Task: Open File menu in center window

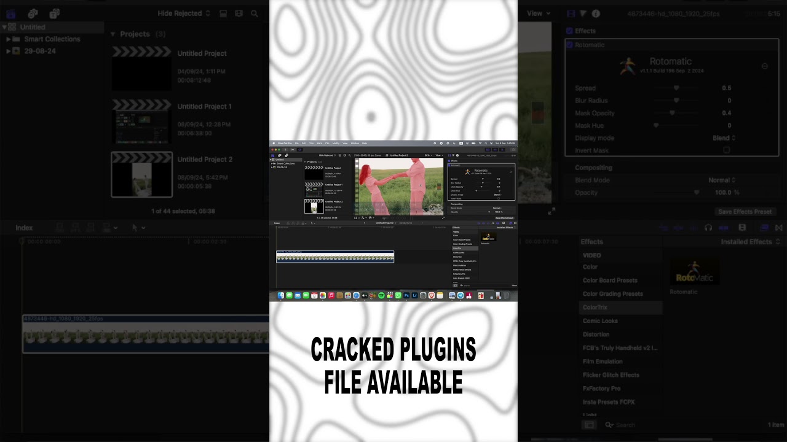Action: click(296, 143)
